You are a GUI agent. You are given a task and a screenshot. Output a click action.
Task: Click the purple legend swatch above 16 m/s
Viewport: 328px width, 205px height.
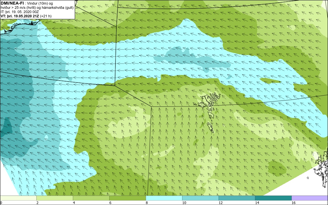click(x=310, y=198)
